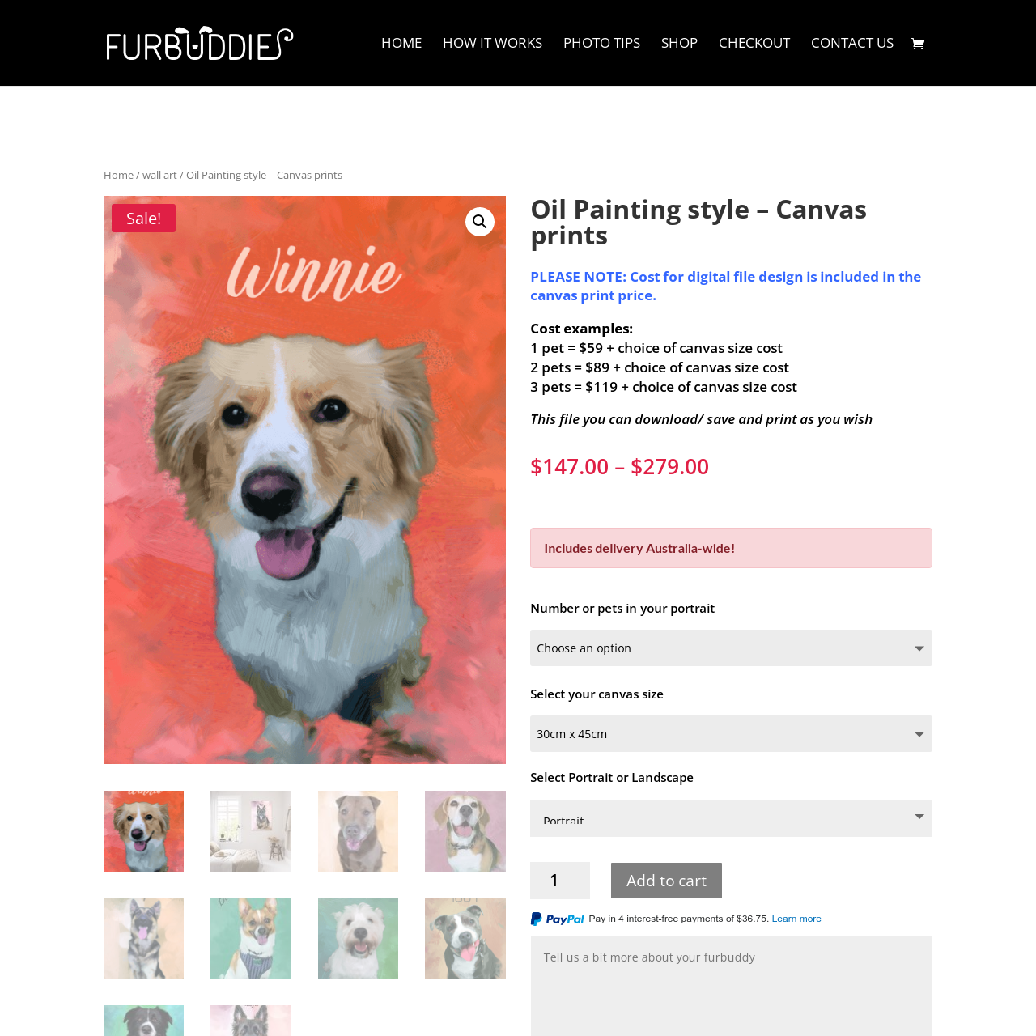The height and width of the screenshot is (1036, 1036).
Task: Open the canvas size dropdown
Action: click(731, 734)
